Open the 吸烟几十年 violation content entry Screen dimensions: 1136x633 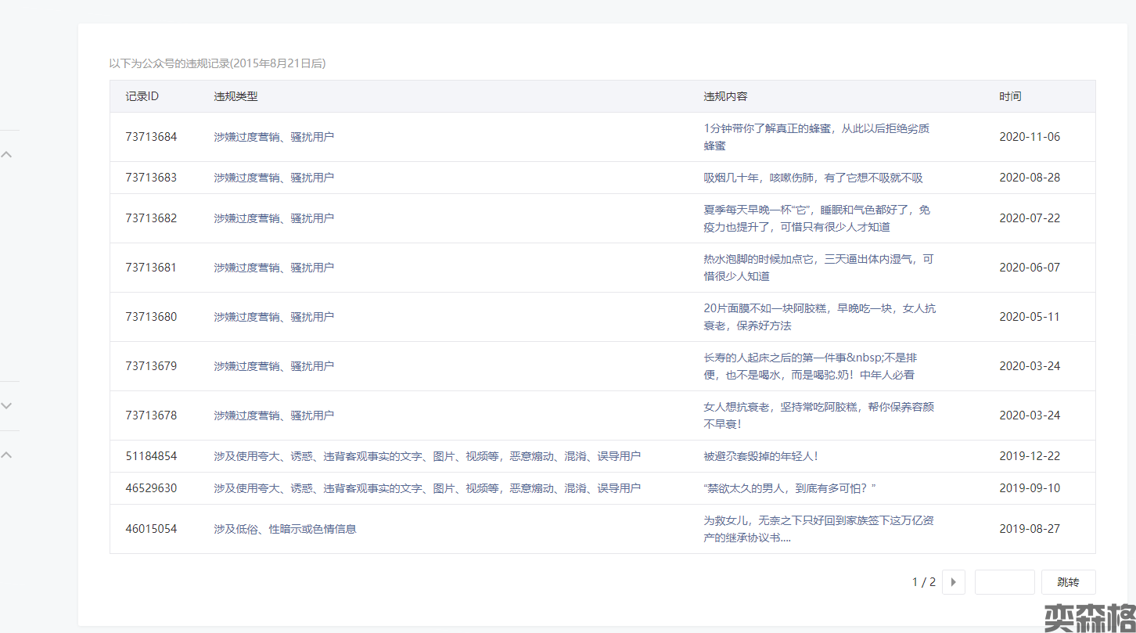point(813,178)
